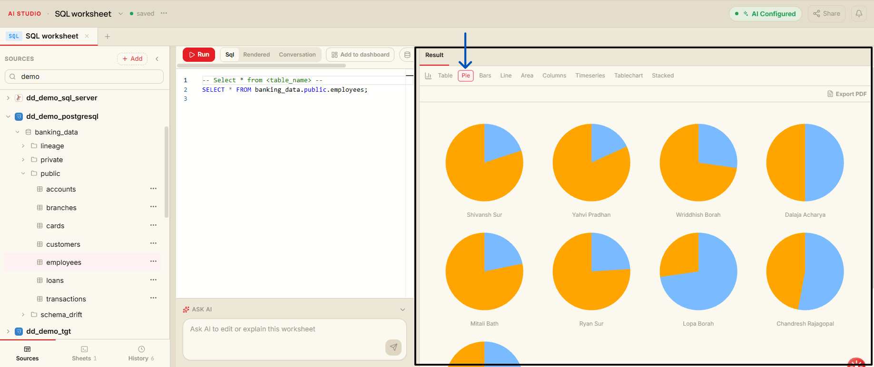Collapse the banking_data database node
The width and height of the screenshot is (874, 367).
(x=18, y=132)
